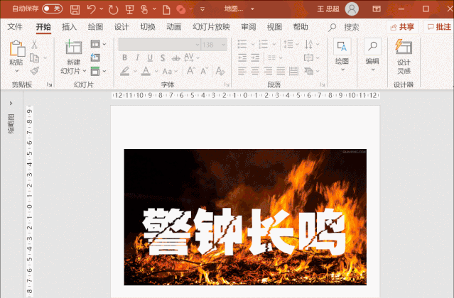Toggle the AutoSave switch
The image size is (454, 298).
[x=52, y=9]
